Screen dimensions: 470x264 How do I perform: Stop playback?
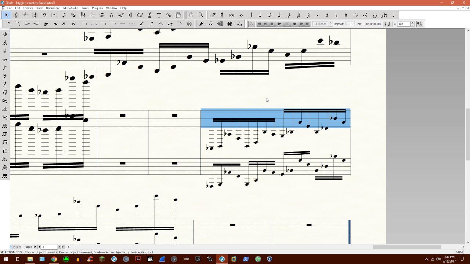tap(272, 24)
